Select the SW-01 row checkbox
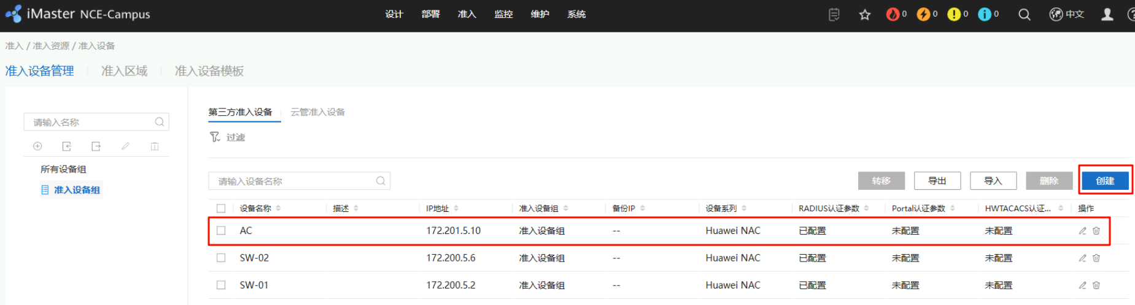This screenshot has height=305, width=1135. point(221,285)
